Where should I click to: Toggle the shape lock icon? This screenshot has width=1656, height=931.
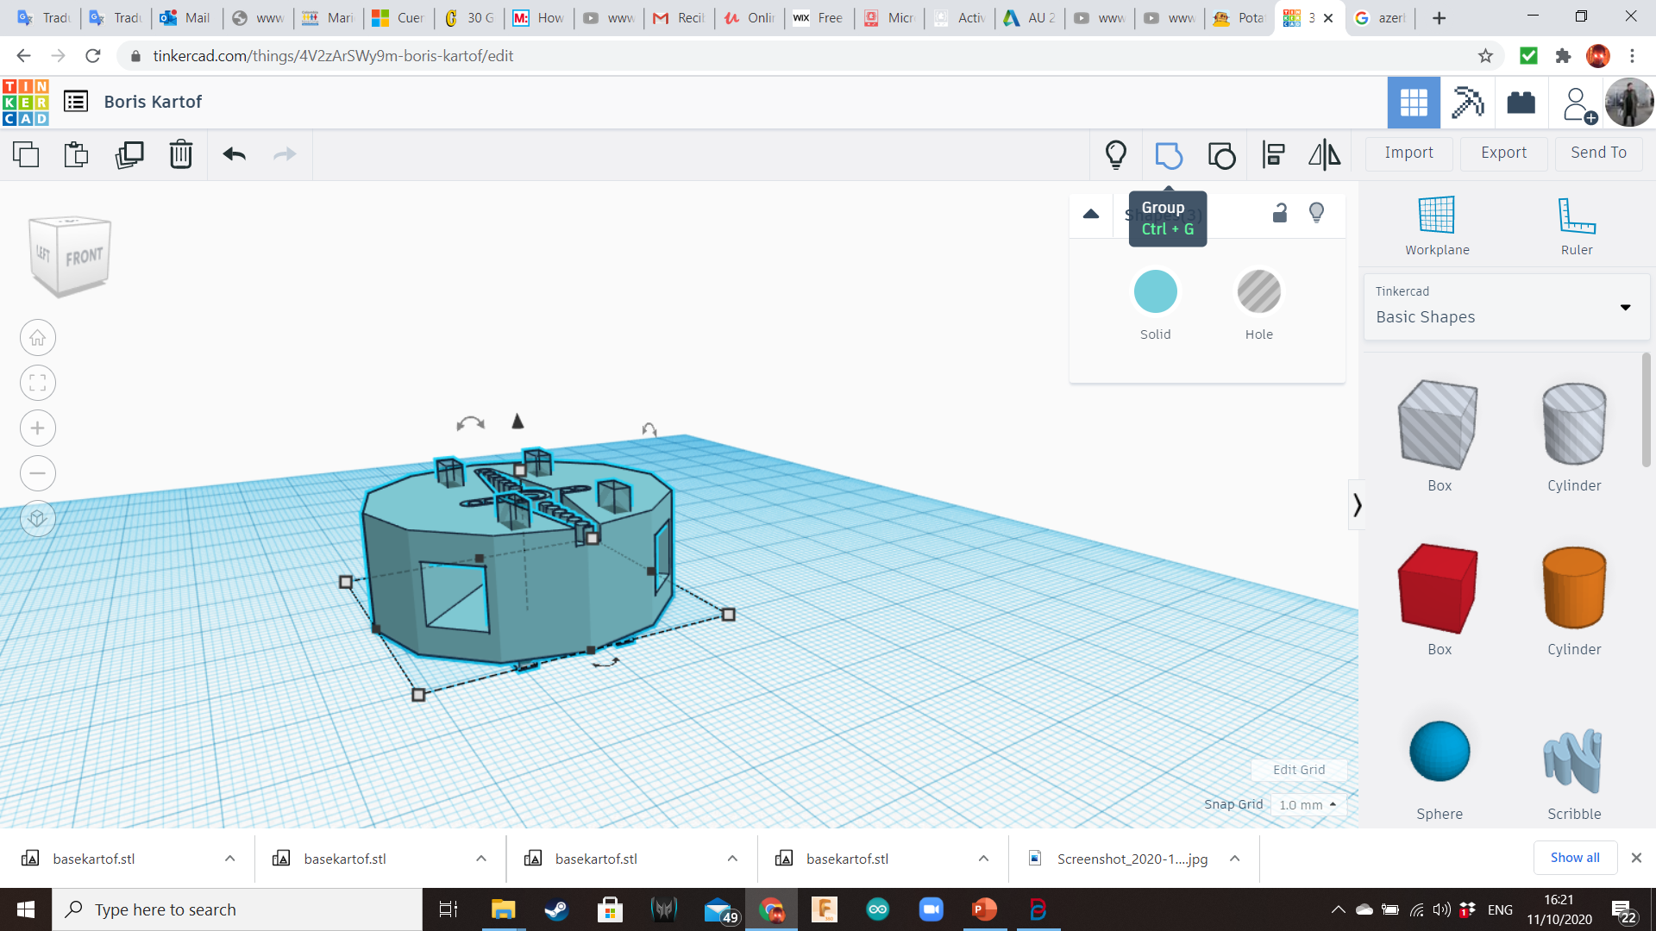(x=1280, y=213)
